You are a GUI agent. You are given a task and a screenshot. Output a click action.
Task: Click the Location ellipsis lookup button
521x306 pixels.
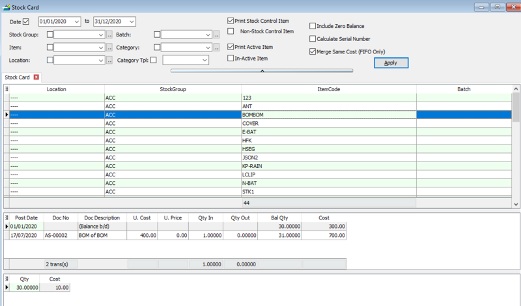coord(109,61)
